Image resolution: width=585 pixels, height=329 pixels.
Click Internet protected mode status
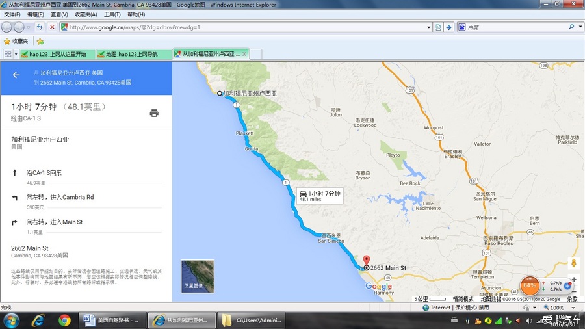(456, 308)
